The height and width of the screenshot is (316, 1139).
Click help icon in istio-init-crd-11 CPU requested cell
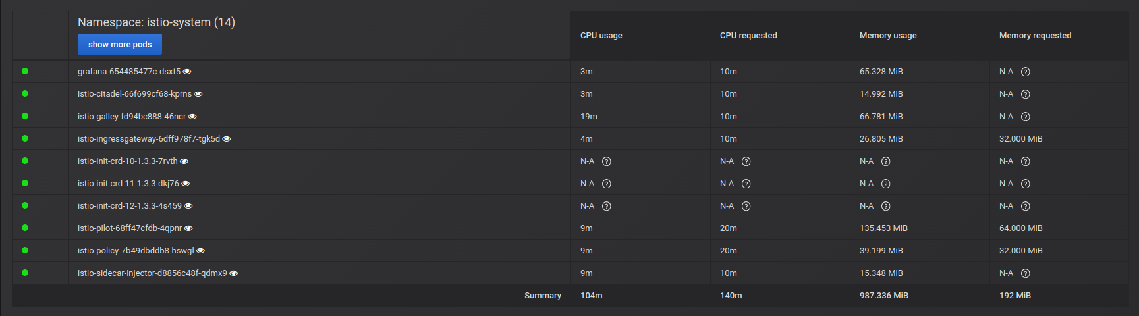[746, 184]
